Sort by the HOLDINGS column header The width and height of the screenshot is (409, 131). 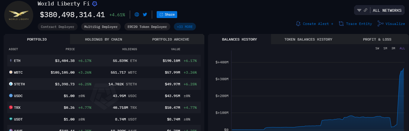[129, 49]
